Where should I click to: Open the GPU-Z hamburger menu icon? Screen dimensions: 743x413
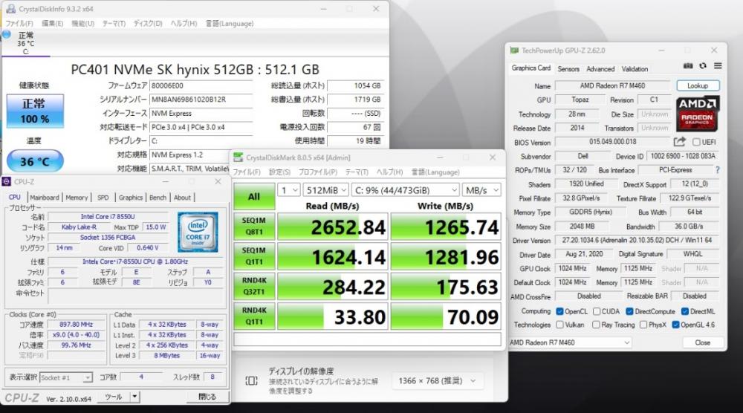(x=718, y=66)
